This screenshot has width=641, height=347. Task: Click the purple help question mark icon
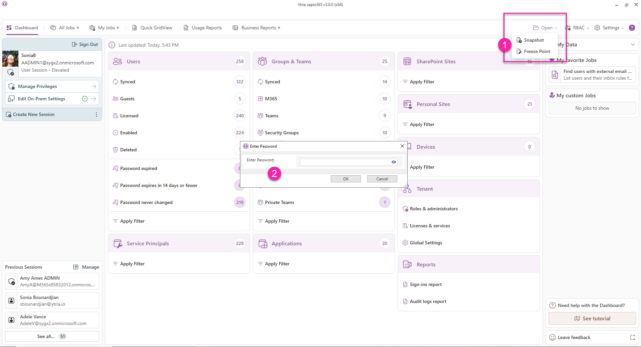click(632, 28)
